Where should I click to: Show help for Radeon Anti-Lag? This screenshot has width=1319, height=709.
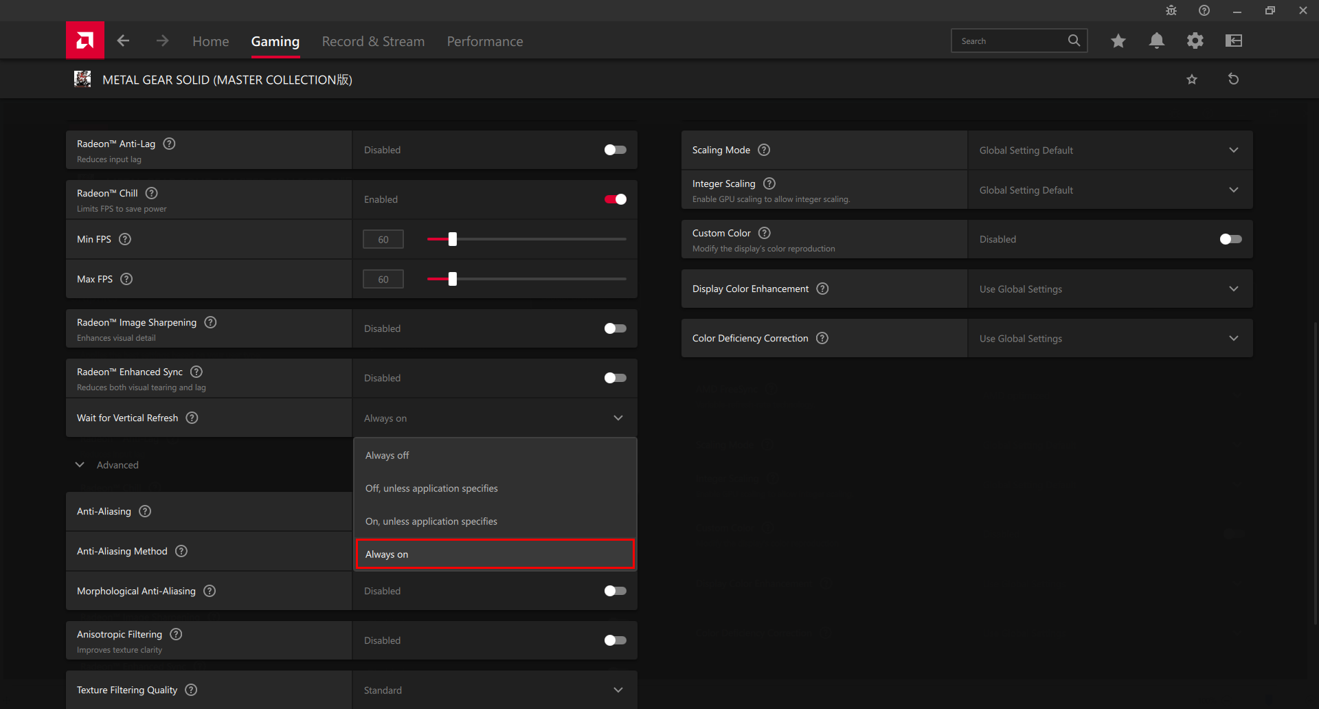point(170,144)
